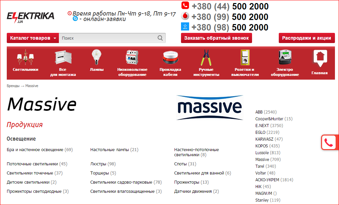Open Датчики движения (2) link
Viewport: 339px width, 205px height.
tap(197, 191)
